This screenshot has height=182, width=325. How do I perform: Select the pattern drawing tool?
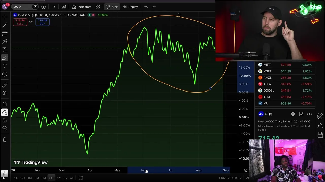pyautogui.click(x=5, y=41)
